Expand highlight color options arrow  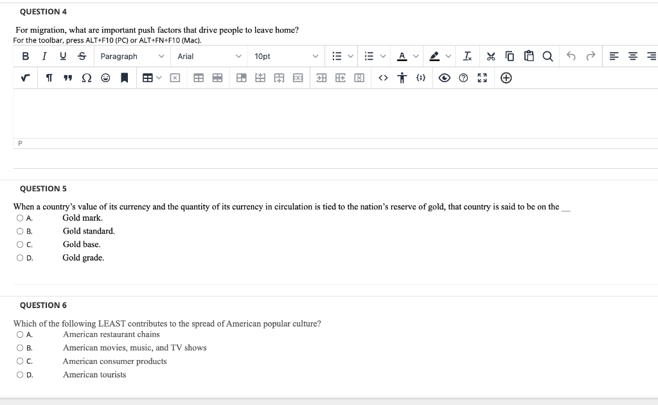click(448, 56)
